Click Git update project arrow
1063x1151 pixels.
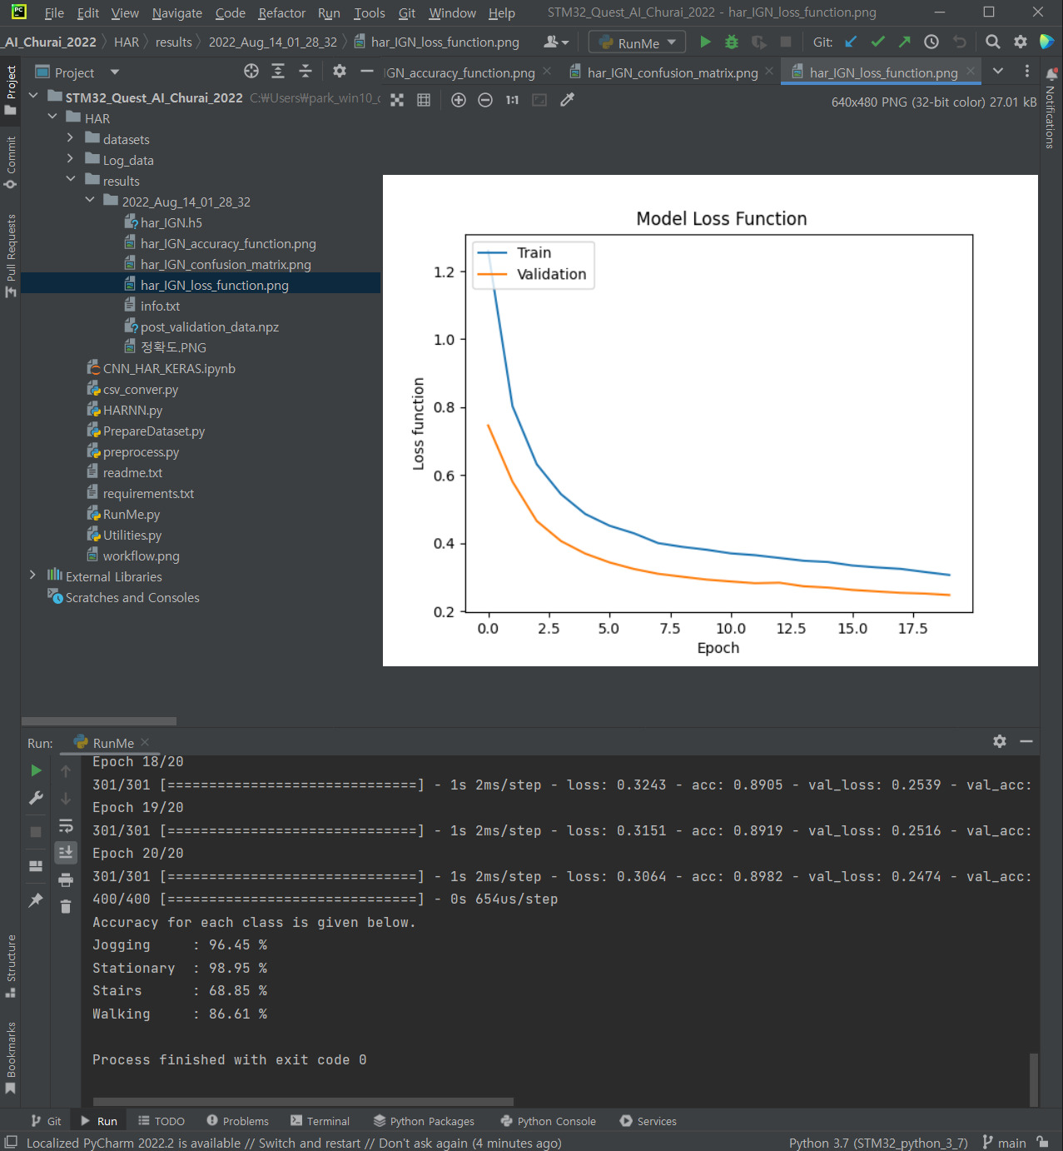pos(851,42)
